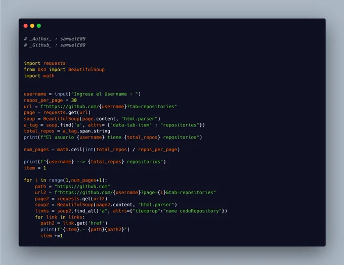This screenshot has width=344, height=265.
Task: Click the Github samuelE09 comment line
Action: click(55, 45)
